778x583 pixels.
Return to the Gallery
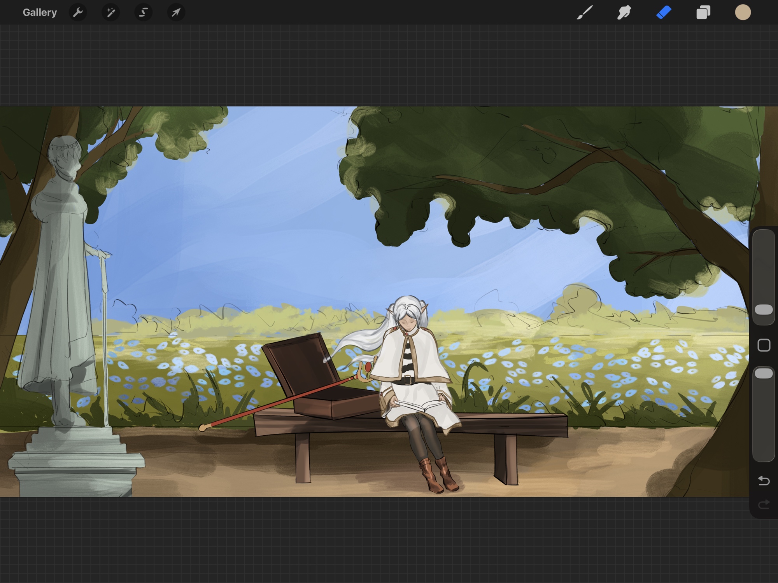tap(40, 12)
